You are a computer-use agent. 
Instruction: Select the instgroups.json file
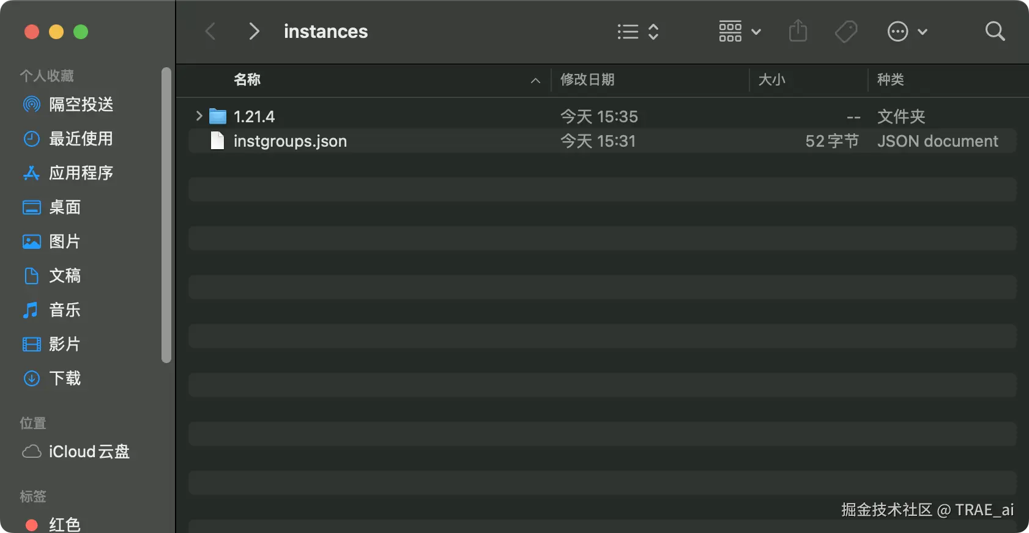pyautogui.click(x=290, y=141)
